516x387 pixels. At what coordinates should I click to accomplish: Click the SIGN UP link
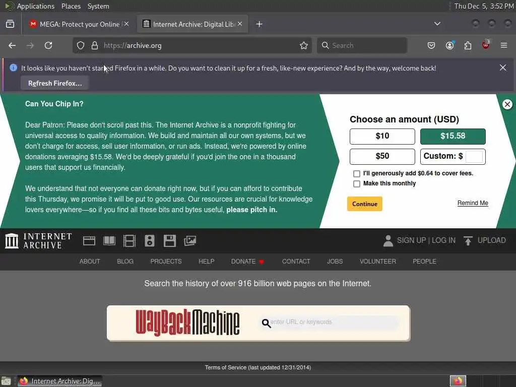[x=411, y=240]
